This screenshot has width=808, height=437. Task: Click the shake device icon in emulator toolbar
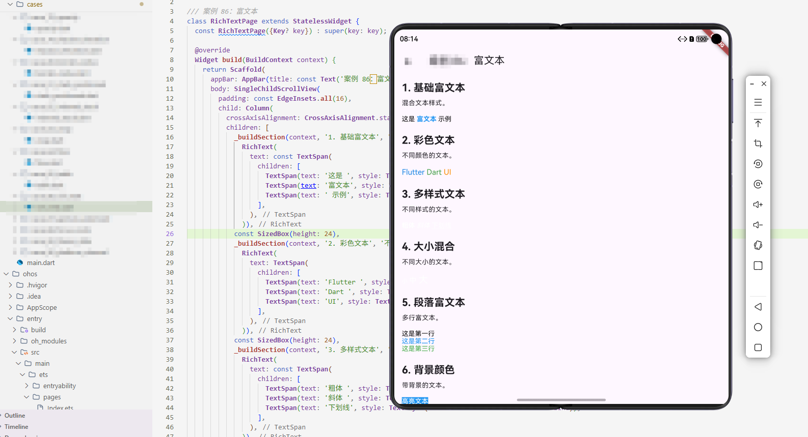(x=758, y=245)
